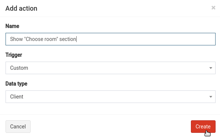
Task: Click the Create button
Action: tap(203, 127)
